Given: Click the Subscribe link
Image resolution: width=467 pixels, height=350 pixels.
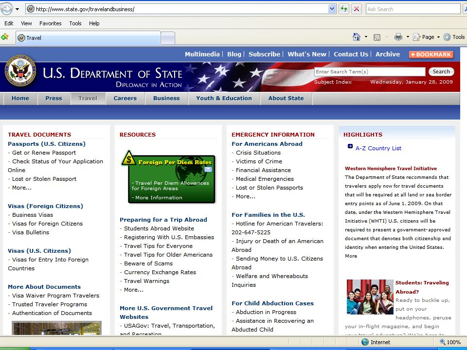Looking at the screenshot, I should pyautogui.click(x=265, y=54).
